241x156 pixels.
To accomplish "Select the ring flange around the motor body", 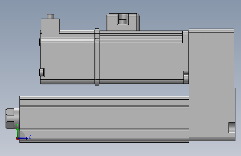I will coord(97,57).
